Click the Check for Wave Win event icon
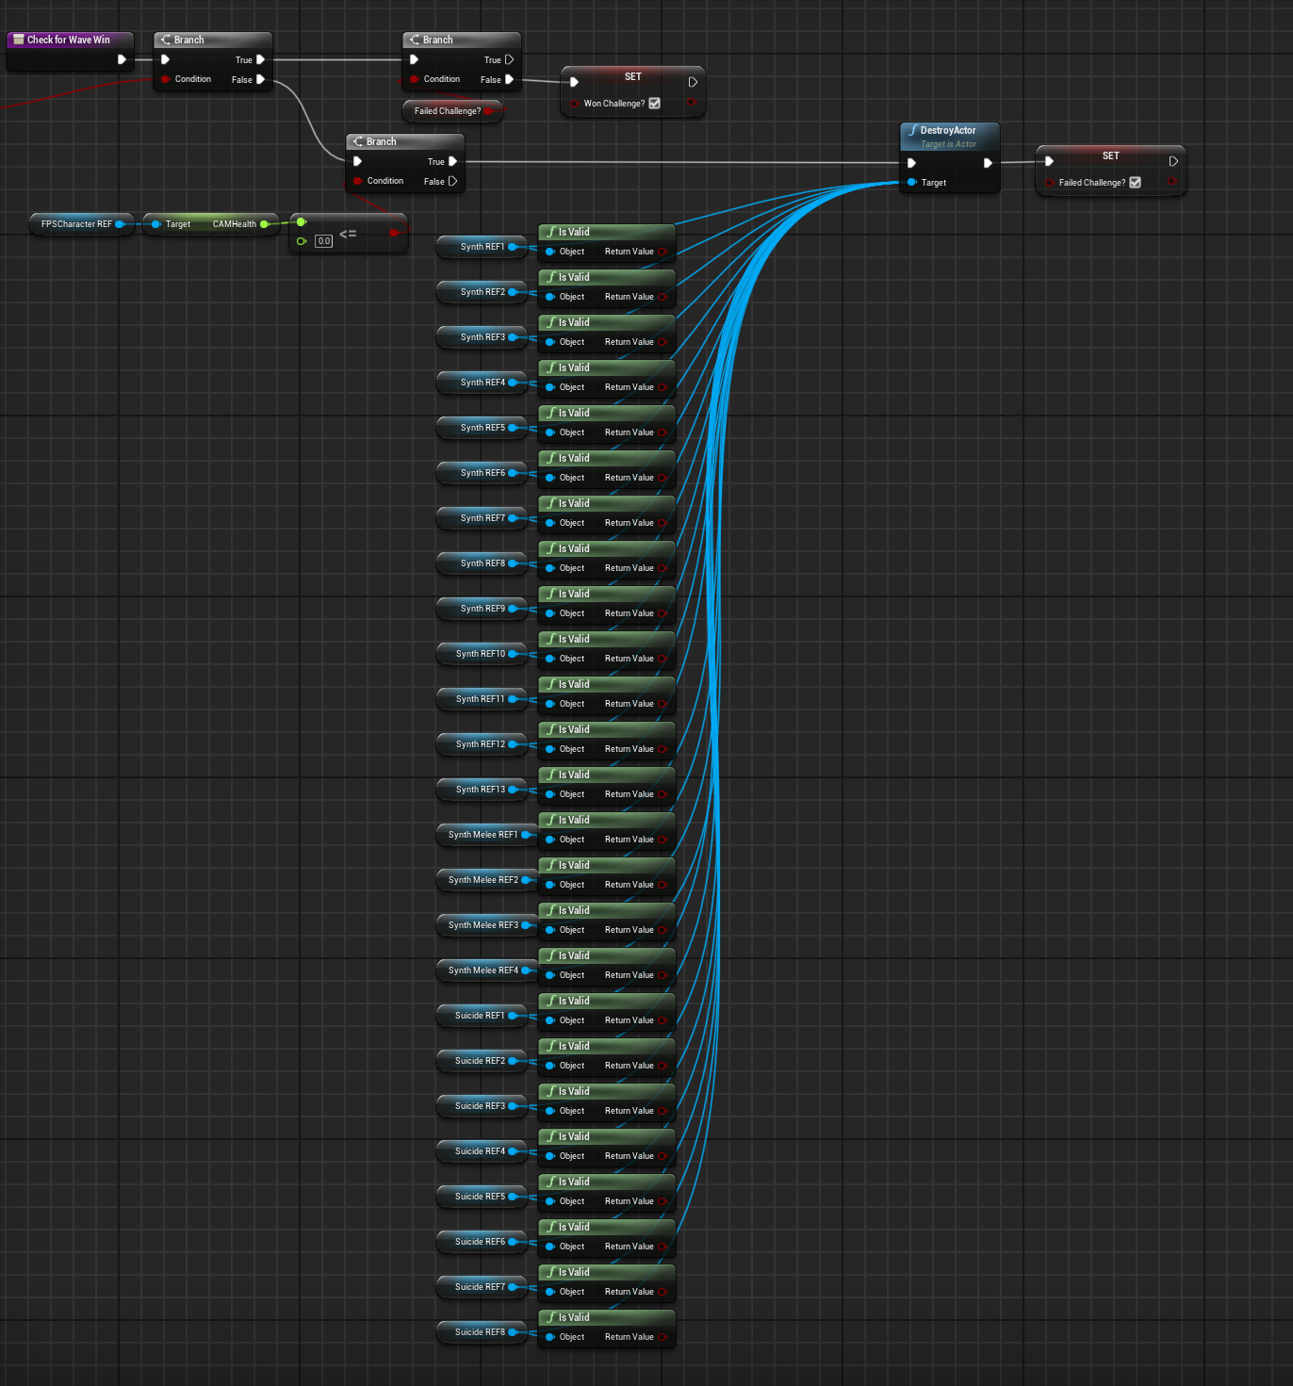Image resolution: width=1293 pixels, height=1386 pixels. pyautogui.click(x=18, y=40)
